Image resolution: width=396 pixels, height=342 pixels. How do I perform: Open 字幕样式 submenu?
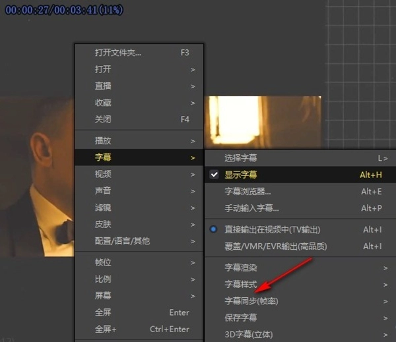click(241, 285)
